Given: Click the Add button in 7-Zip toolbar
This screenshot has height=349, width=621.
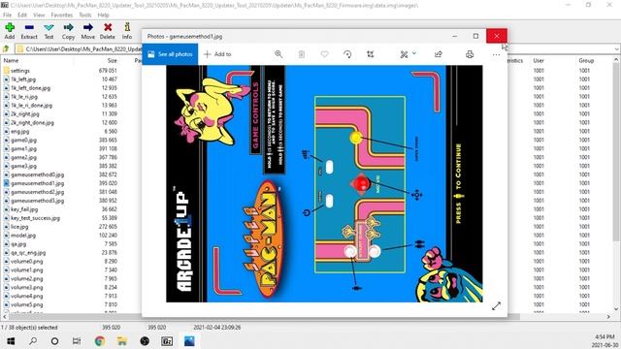Looking at the screenshot, I should 10,31.
